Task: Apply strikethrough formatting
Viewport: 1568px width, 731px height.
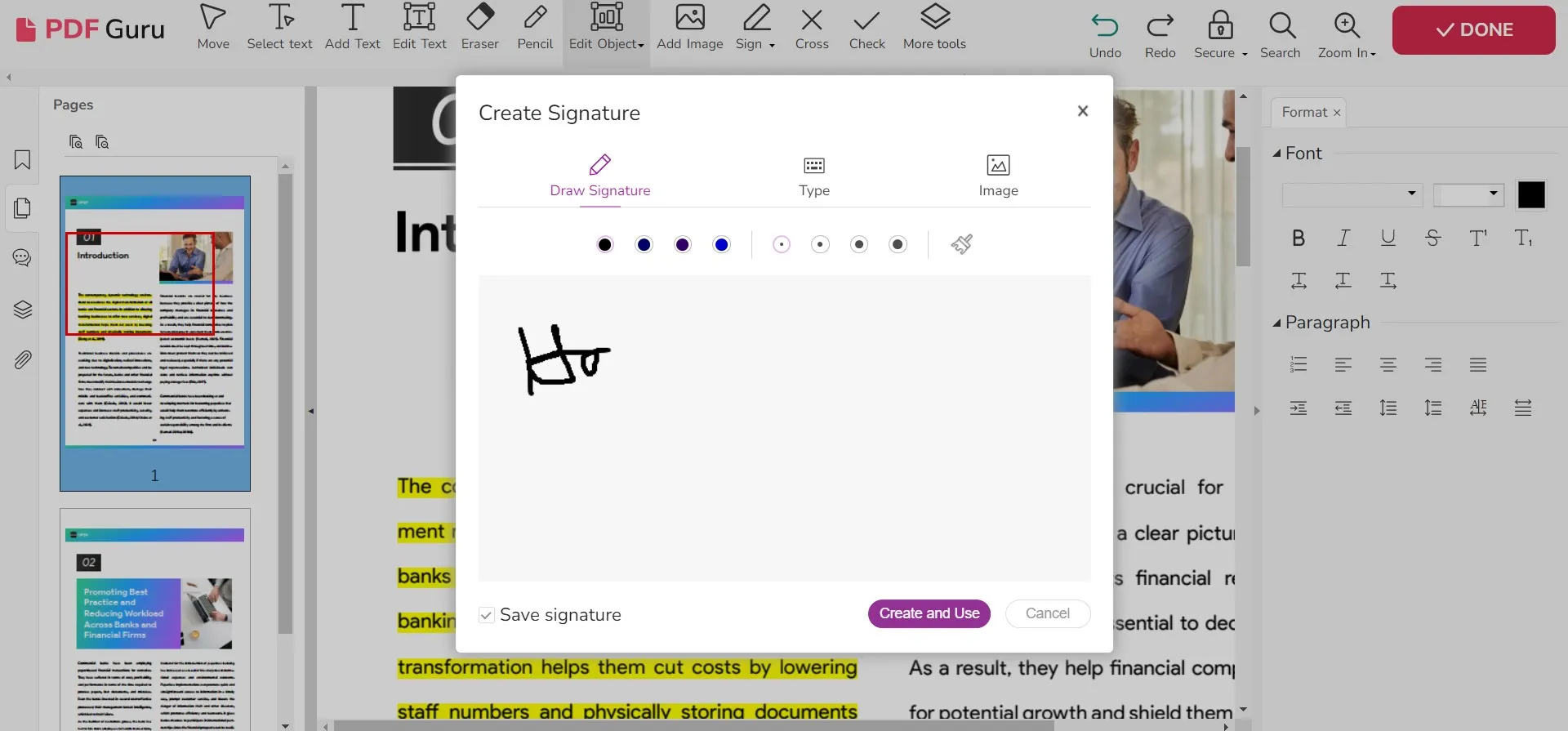Action: click(x=1432, y=238)
